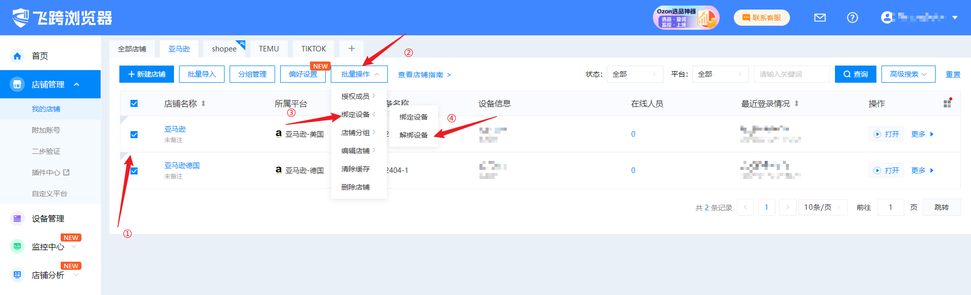Toggle the select-all checkbox in table header
The height and width of the screenshot is (295, 971).
[134, 103]
